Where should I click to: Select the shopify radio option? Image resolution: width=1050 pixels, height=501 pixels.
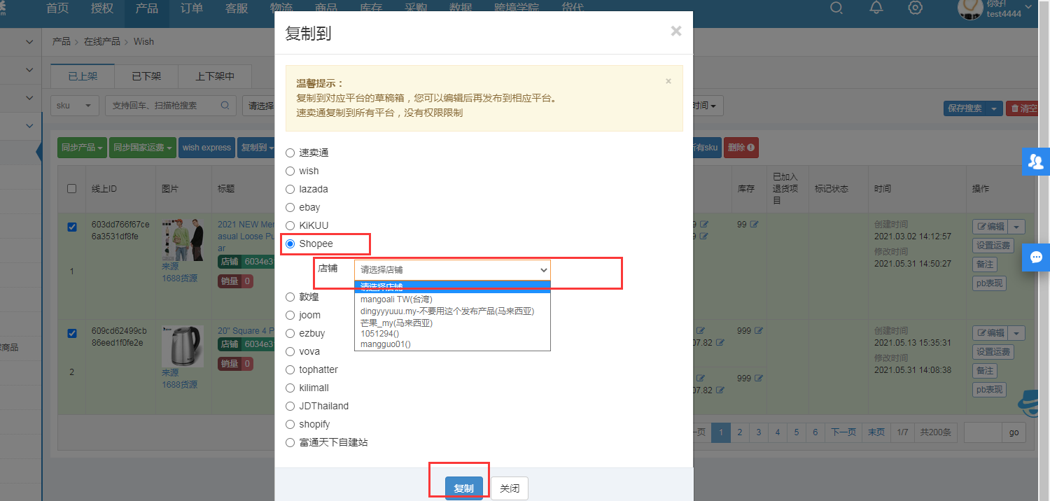click(290, 424)
